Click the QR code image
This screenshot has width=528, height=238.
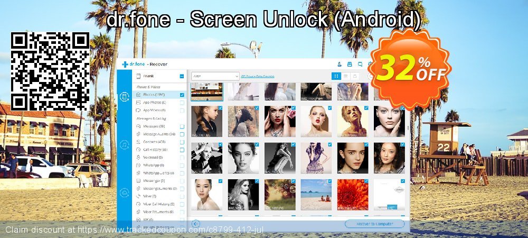(x=50, y=71)
